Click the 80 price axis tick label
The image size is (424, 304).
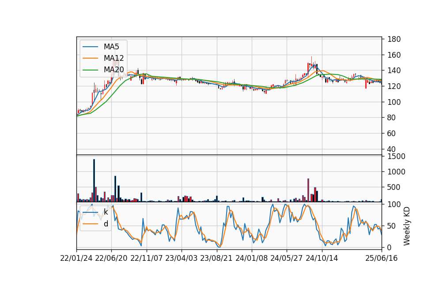[x=391, y=118]
